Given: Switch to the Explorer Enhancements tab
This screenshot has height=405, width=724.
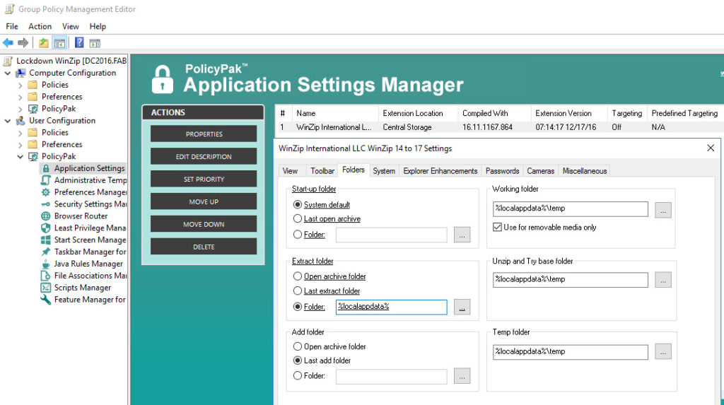Looking at the screenshot, I should click(x=440, y=171).
